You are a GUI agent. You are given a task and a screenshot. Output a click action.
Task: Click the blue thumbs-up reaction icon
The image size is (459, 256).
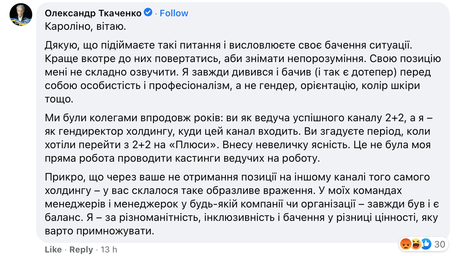click(426, 244)
